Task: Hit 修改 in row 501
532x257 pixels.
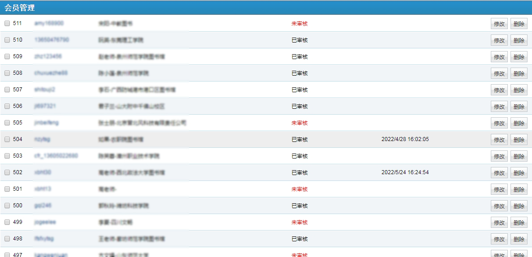Action: coord(499,190)
